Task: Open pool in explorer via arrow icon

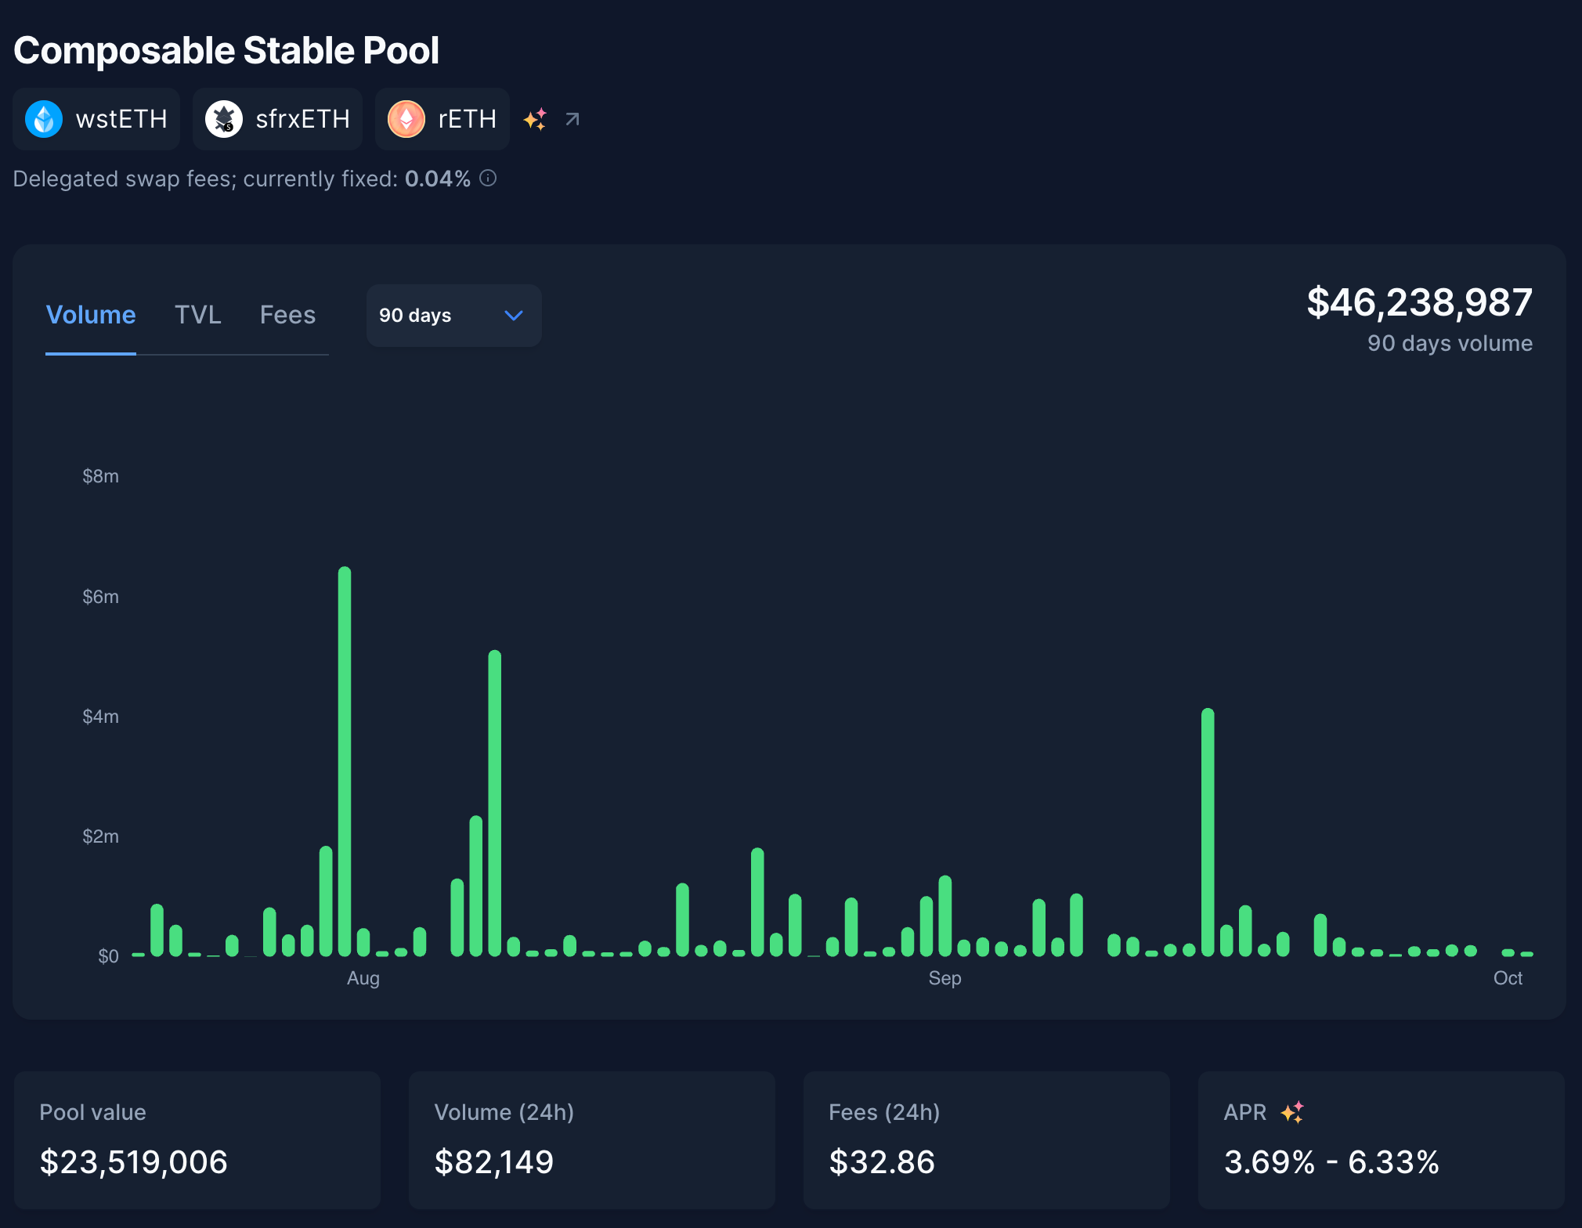Action: pyautogui.click(x=572, y=119)
